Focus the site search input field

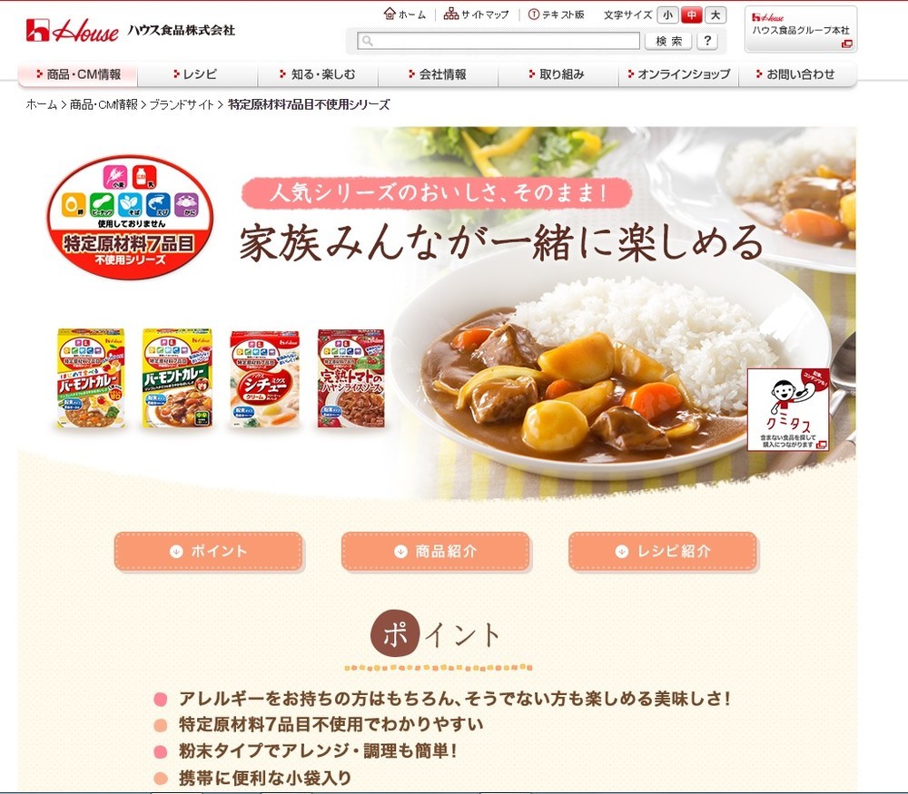pyautogui.click(x=498, y=41)
